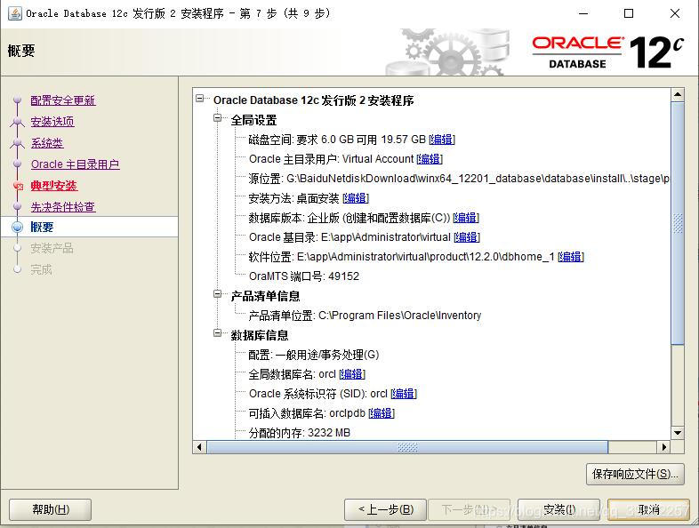The height and width of the screenshot is (528, 699).
Task: Minimize the installer window
Action: (583, 13)
